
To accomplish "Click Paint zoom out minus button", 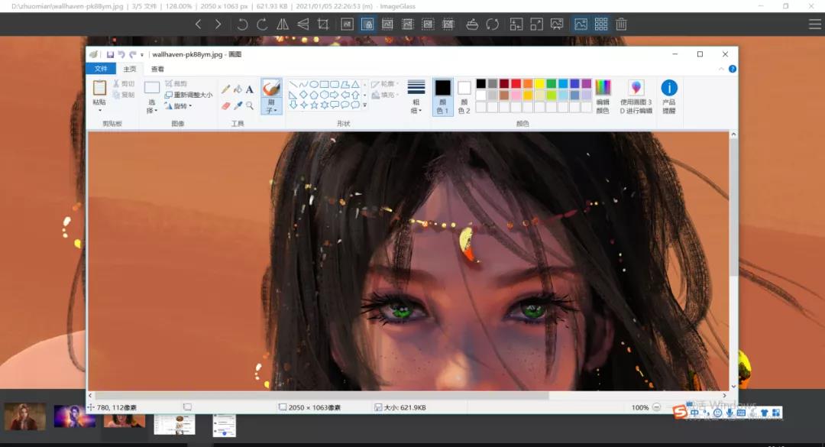I will tap(656, 407).
